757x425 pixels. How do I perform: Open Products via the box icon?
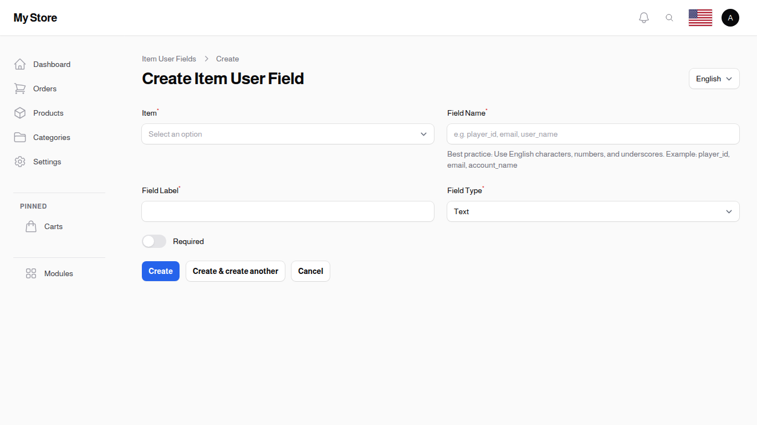pyautogui.click(x=20, y=113)
